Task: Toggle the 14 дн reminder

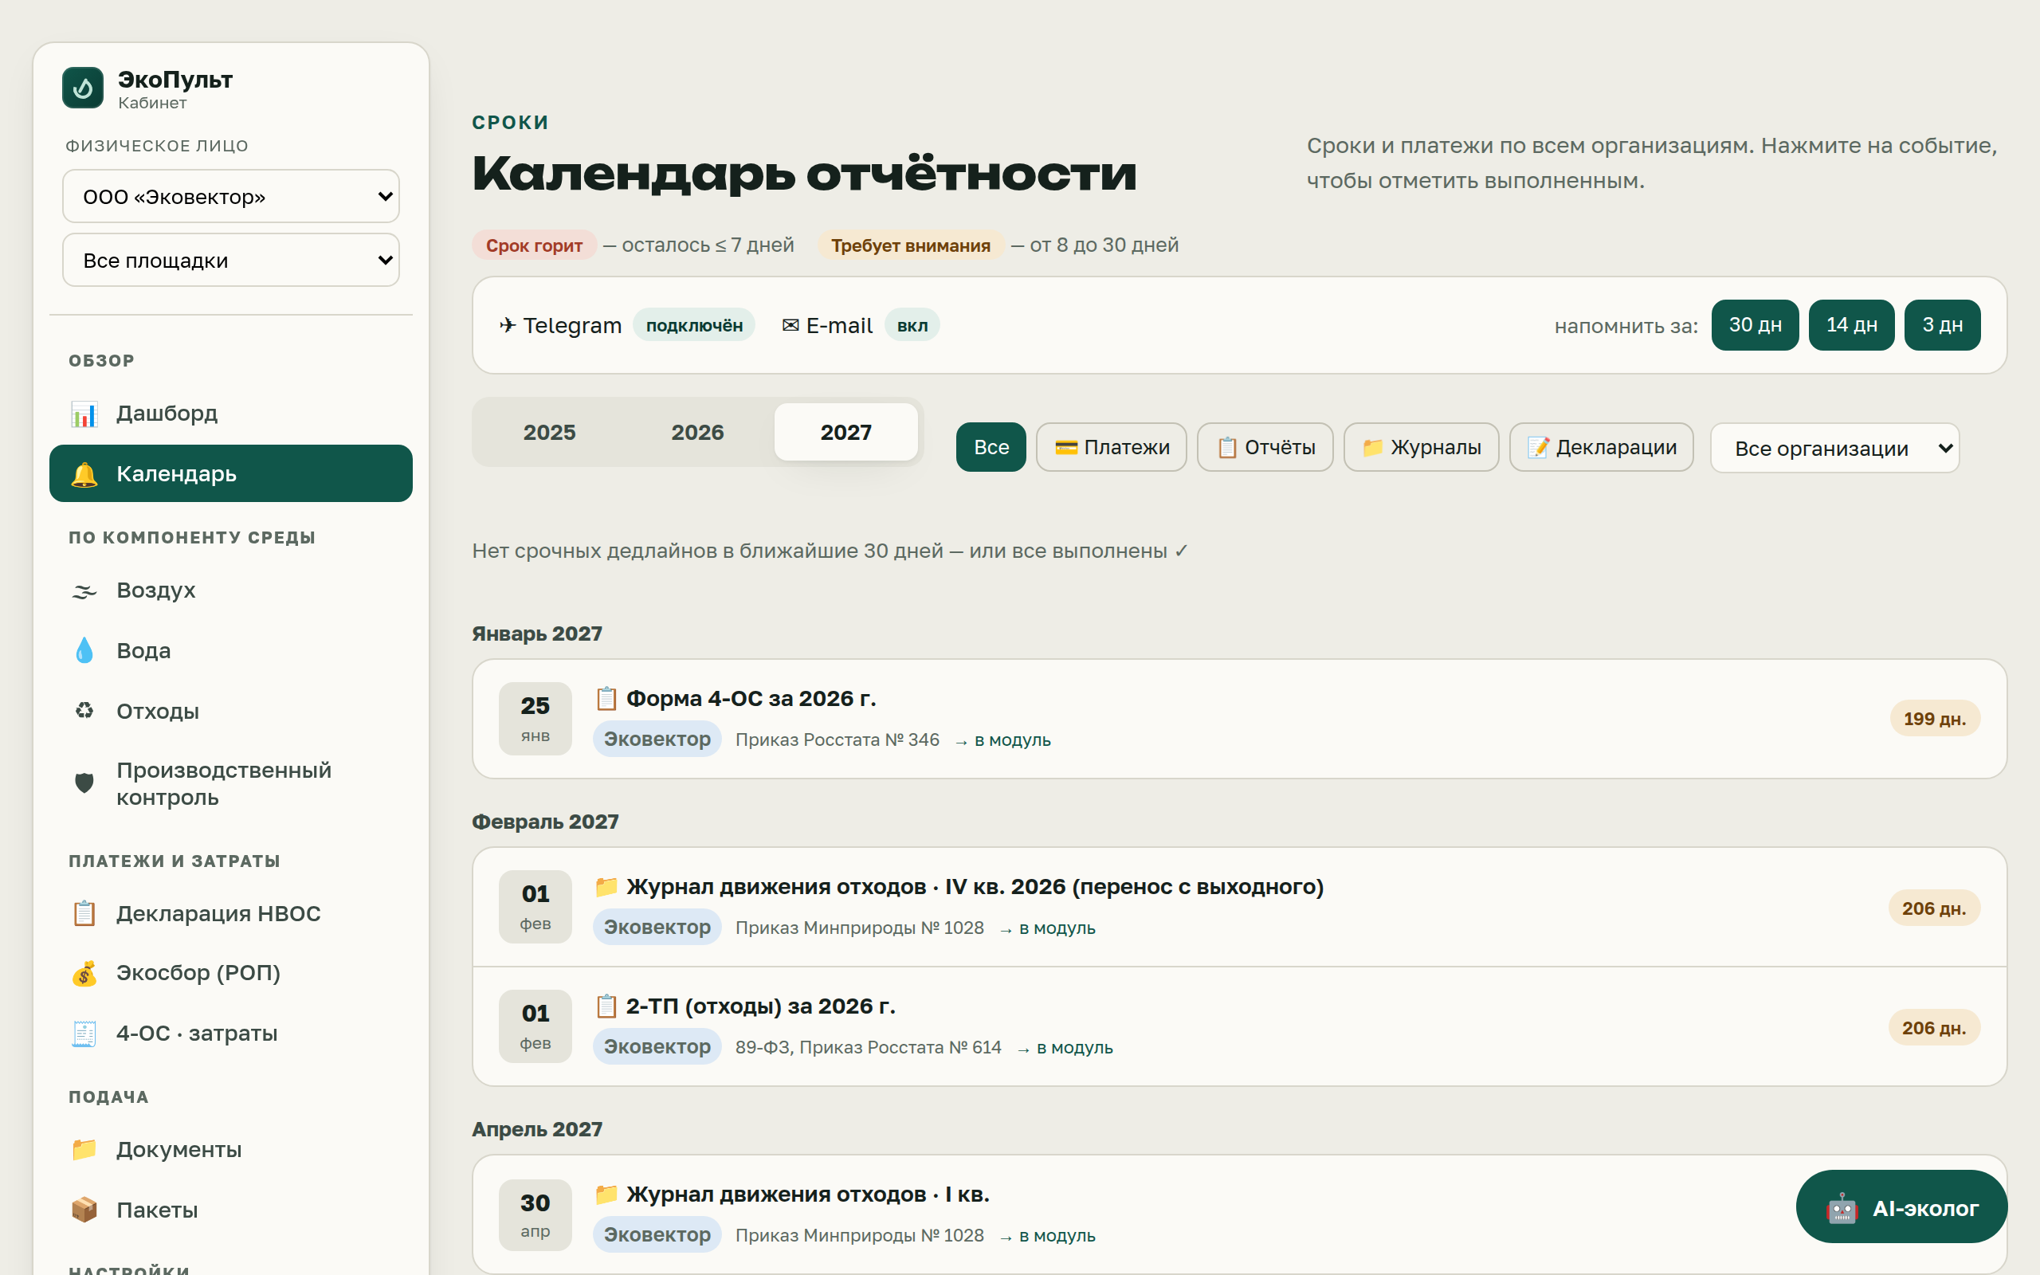Action: [1851, 325]
